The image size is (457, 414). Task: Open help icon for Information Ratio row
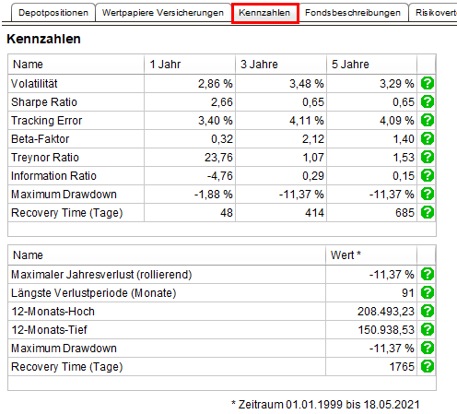coord(428,175)
